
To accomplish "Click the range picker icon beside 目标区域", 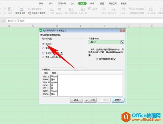I will click(x=122, y=42).
